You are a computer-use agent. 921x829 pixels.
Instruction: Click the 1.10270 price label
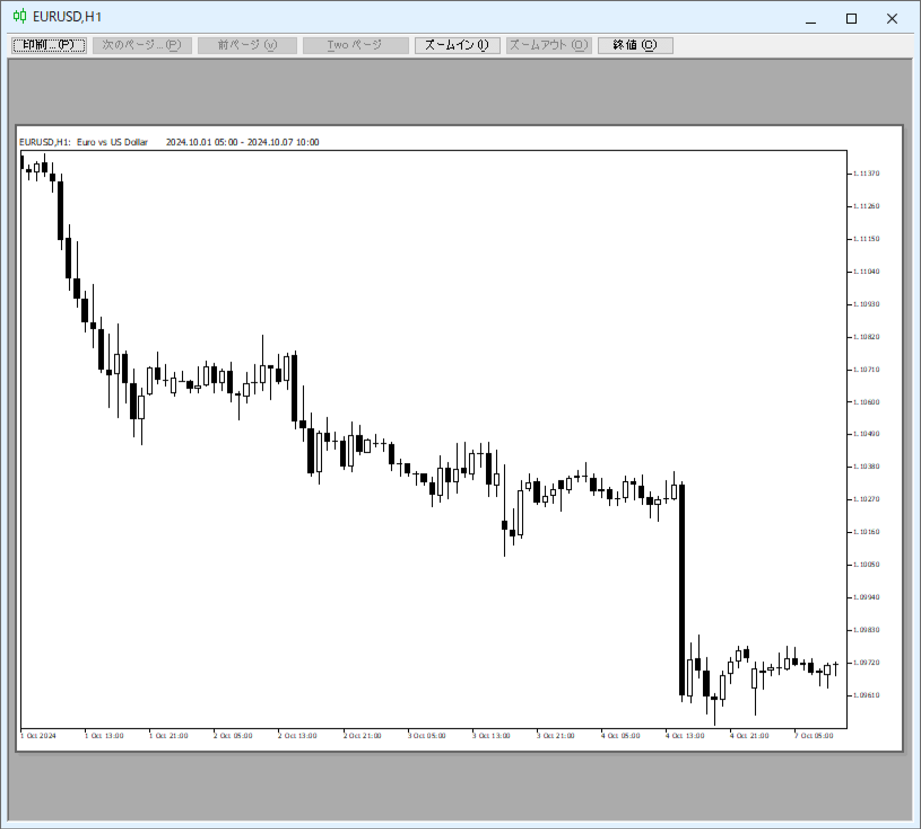click(x=866, y=500)
